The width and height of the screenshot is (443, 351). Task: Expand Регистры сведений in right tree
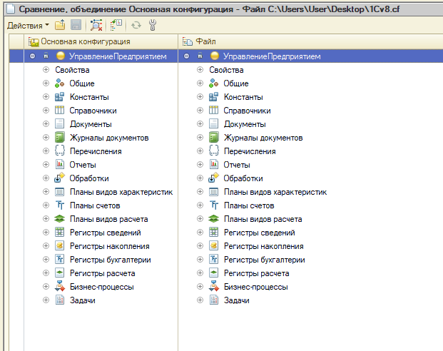[200, 233]
